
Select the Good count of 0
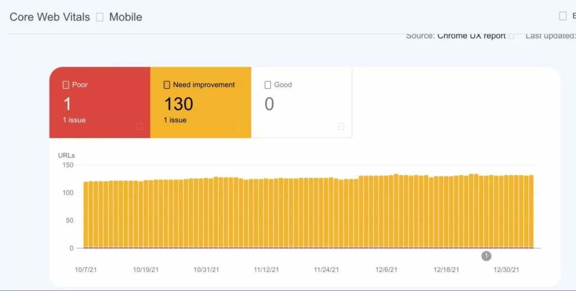pos(269,104)
